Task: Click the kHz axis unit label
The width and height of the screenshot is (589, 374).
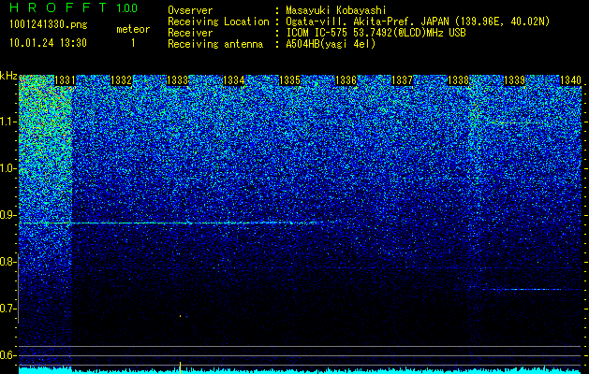Action: click(x=8, y=76)
